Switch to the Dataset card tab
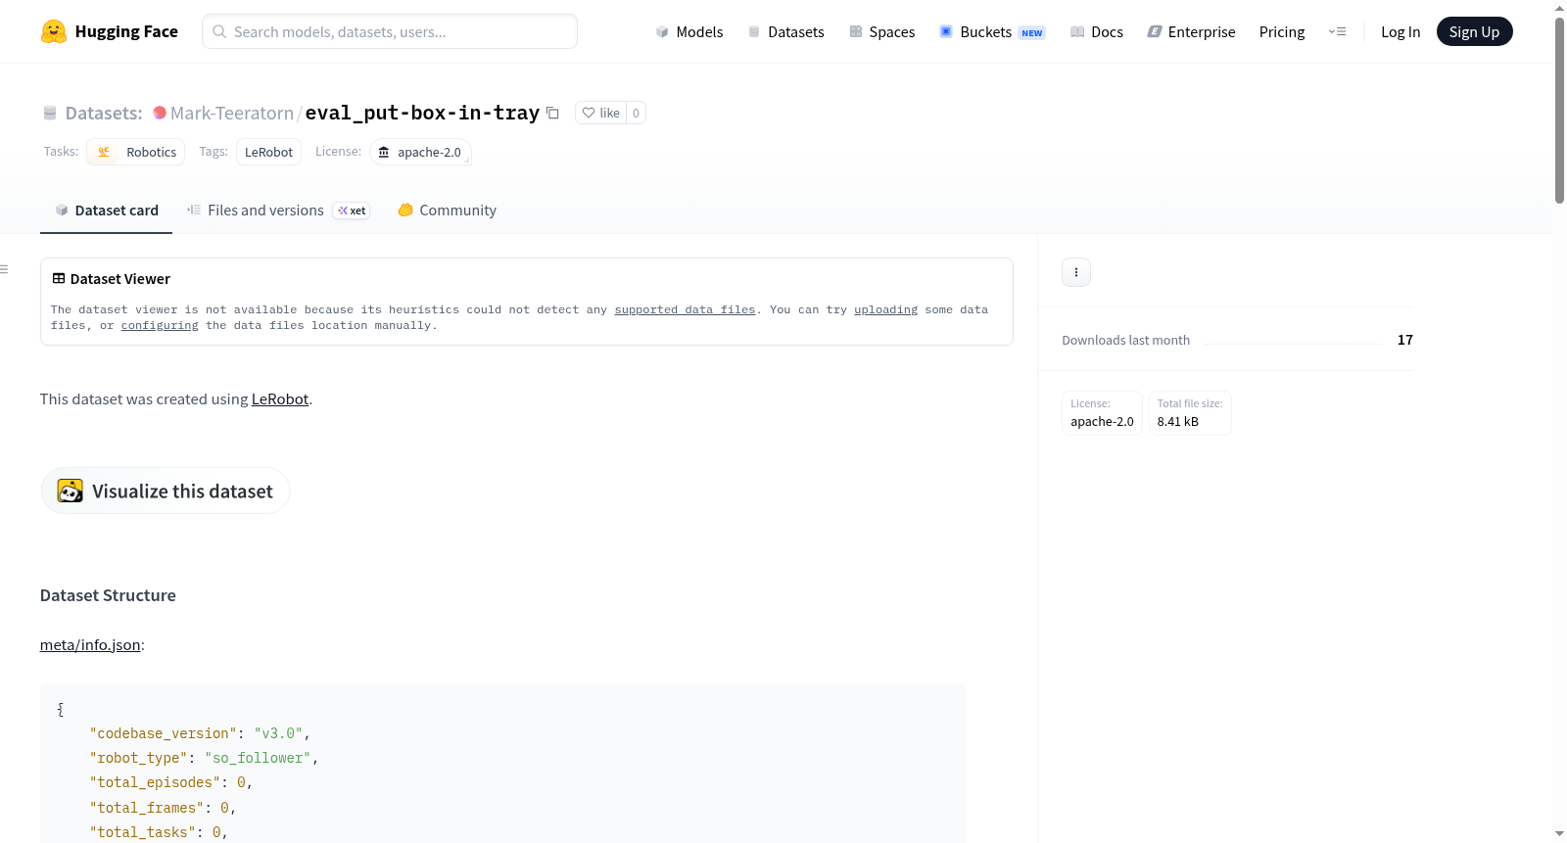This screenshot has width=1567, height=843. click(x=107, y=210)
